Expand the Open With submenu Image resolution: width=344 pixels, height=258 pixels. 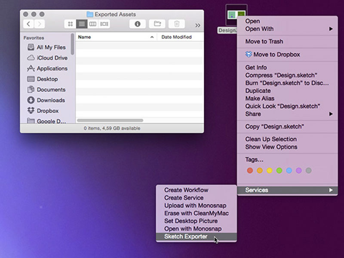pyautogui.click(x=287, y=29)
